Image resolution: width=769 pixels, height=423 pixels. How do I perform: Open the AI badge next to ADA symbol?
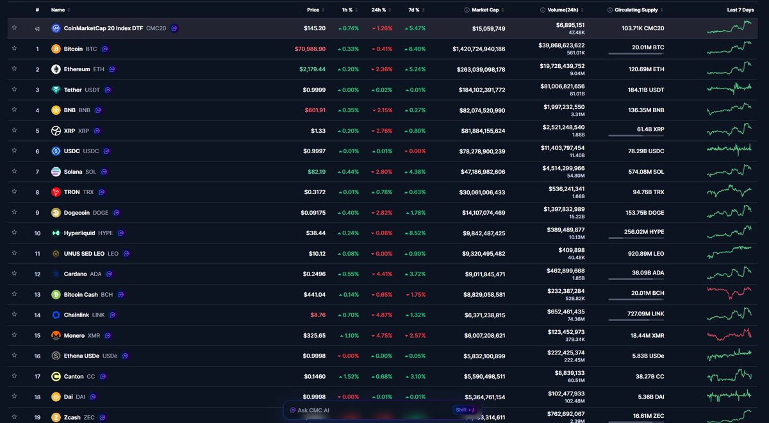point(110,274)
